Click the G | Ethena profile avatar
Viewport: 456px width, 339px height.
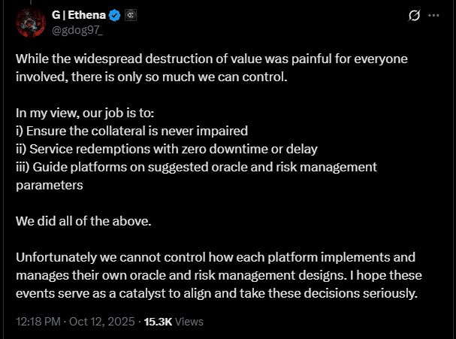30,22
